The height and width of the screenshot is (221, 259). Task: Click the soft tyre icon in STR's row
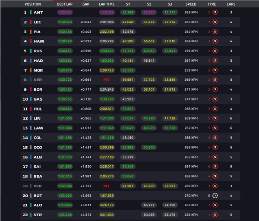(215, 215)
